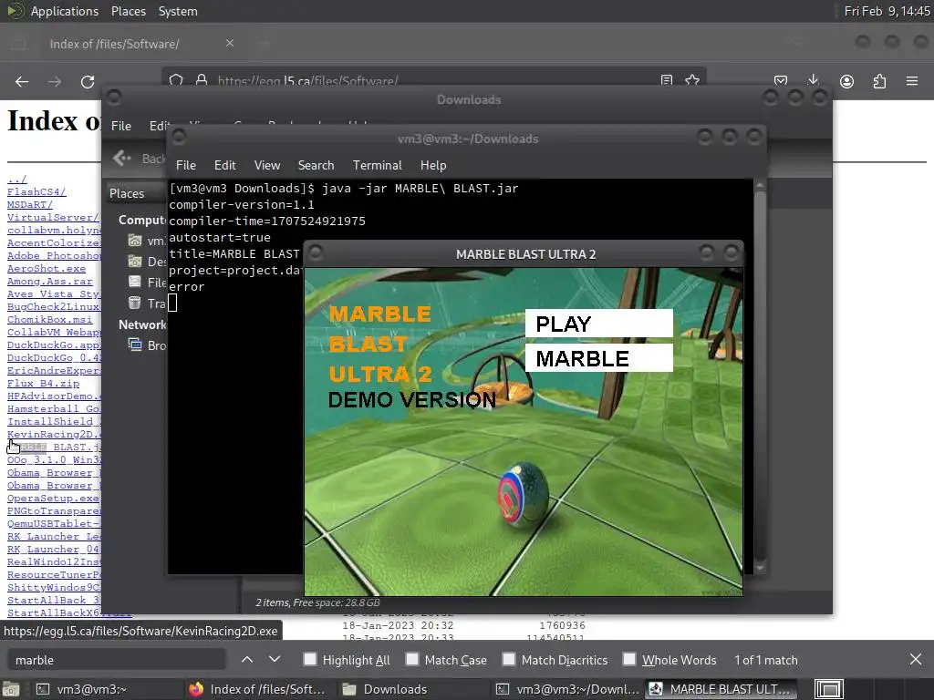Open Pocket save icon in Firefox
Viewport: 934px width, 700px height.
tap(781, 81)
